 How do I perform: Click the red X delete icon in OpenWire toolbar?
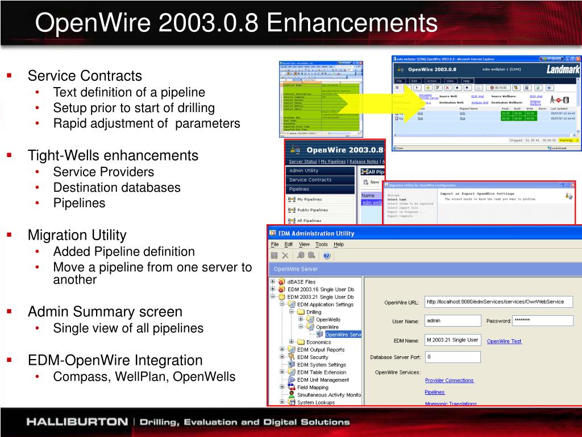(x=447, y=88)
